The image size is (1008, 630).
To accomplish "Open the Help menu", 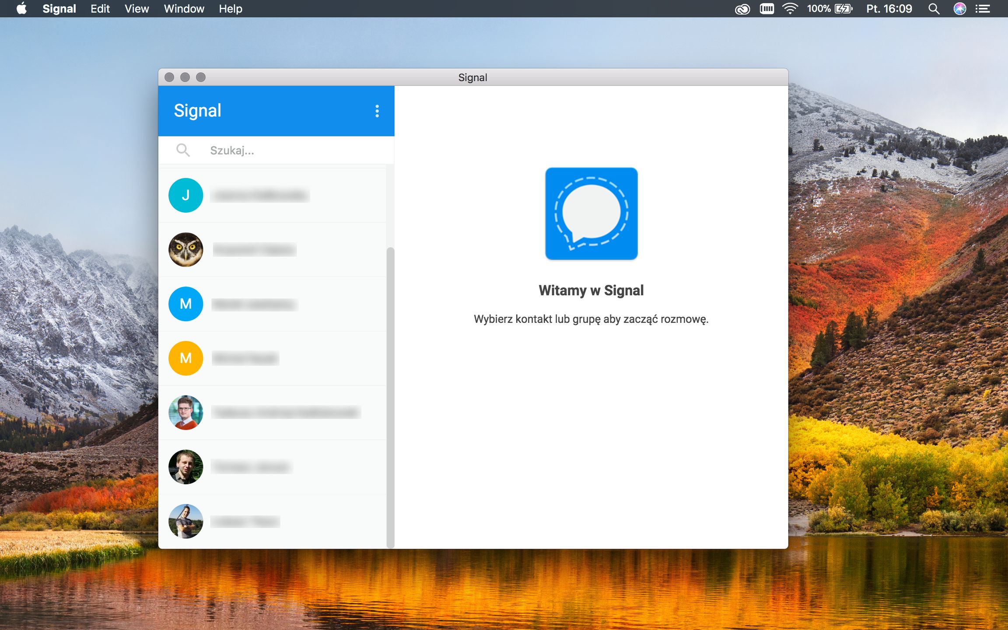I will point(230,9).
